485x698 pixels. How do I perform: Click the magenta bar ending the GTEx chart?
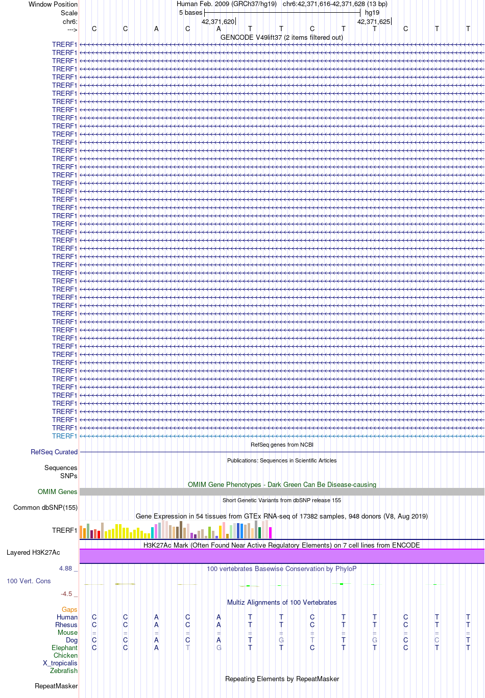270,532
